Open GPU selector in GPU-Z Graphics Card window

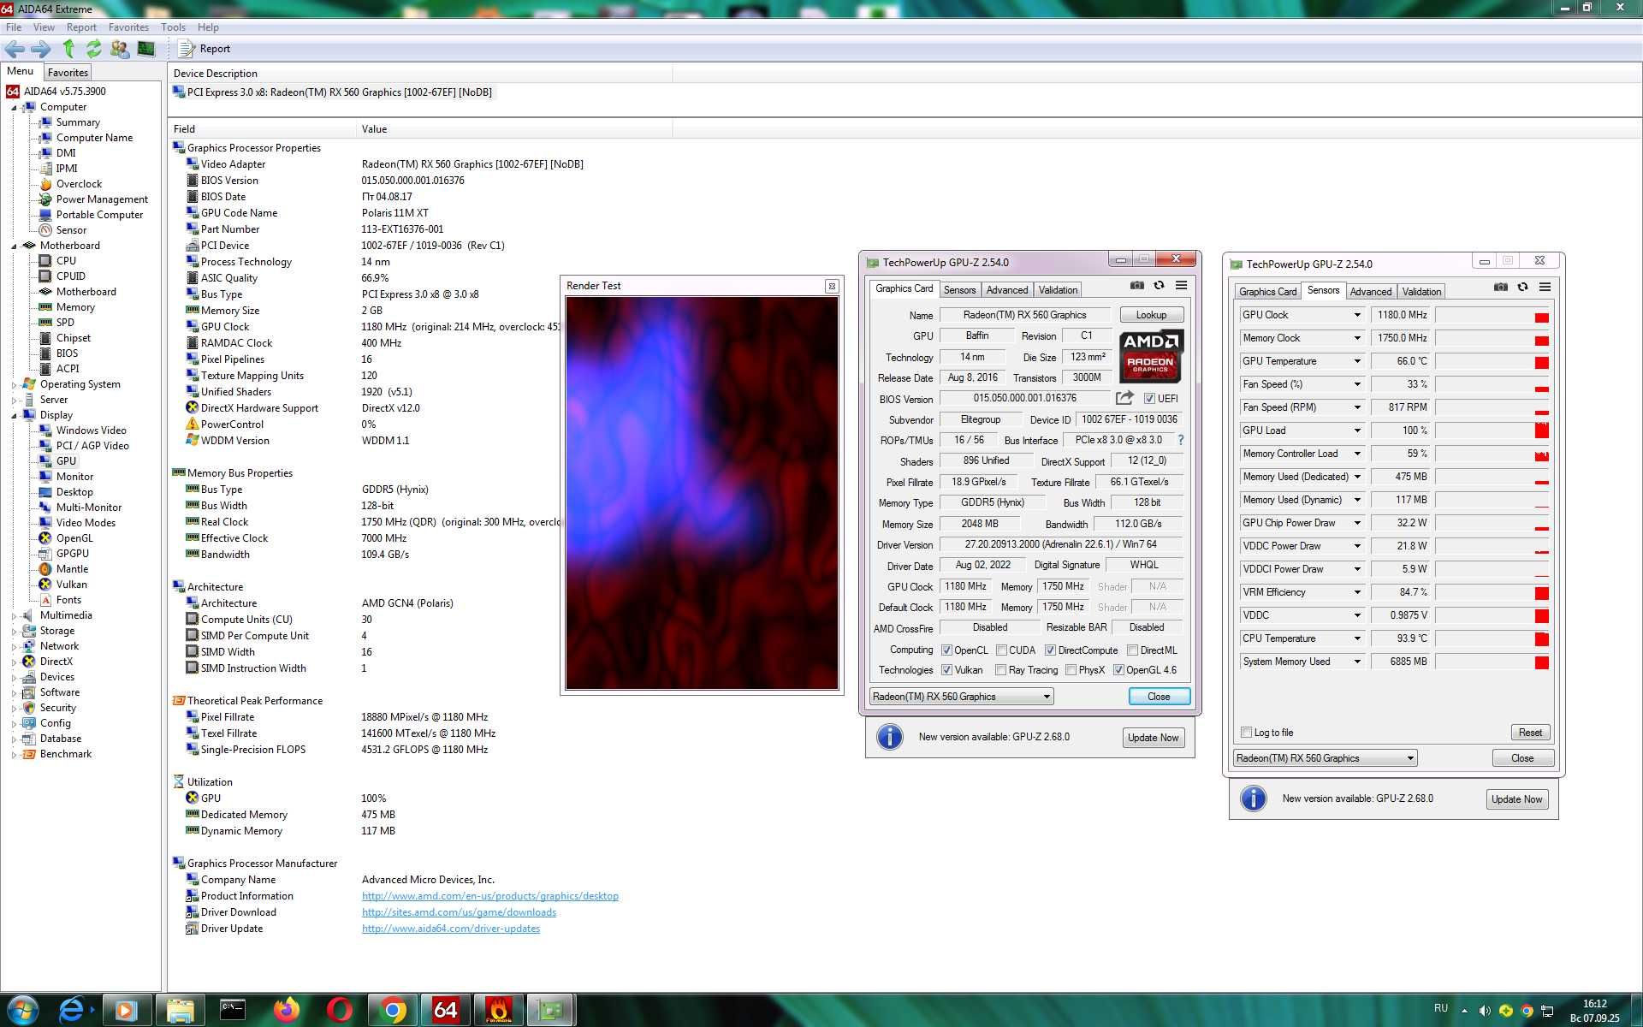[961, 697]
